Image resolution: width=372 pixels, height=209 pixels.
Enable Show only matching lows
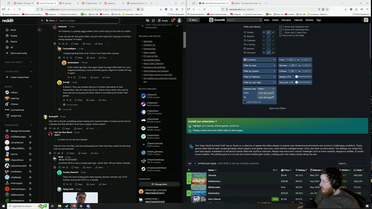tap(280, 30)
